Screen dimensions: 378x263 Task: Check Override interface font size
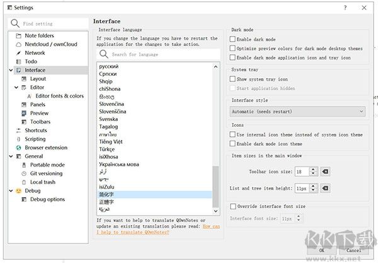click(x=233, y=206)
